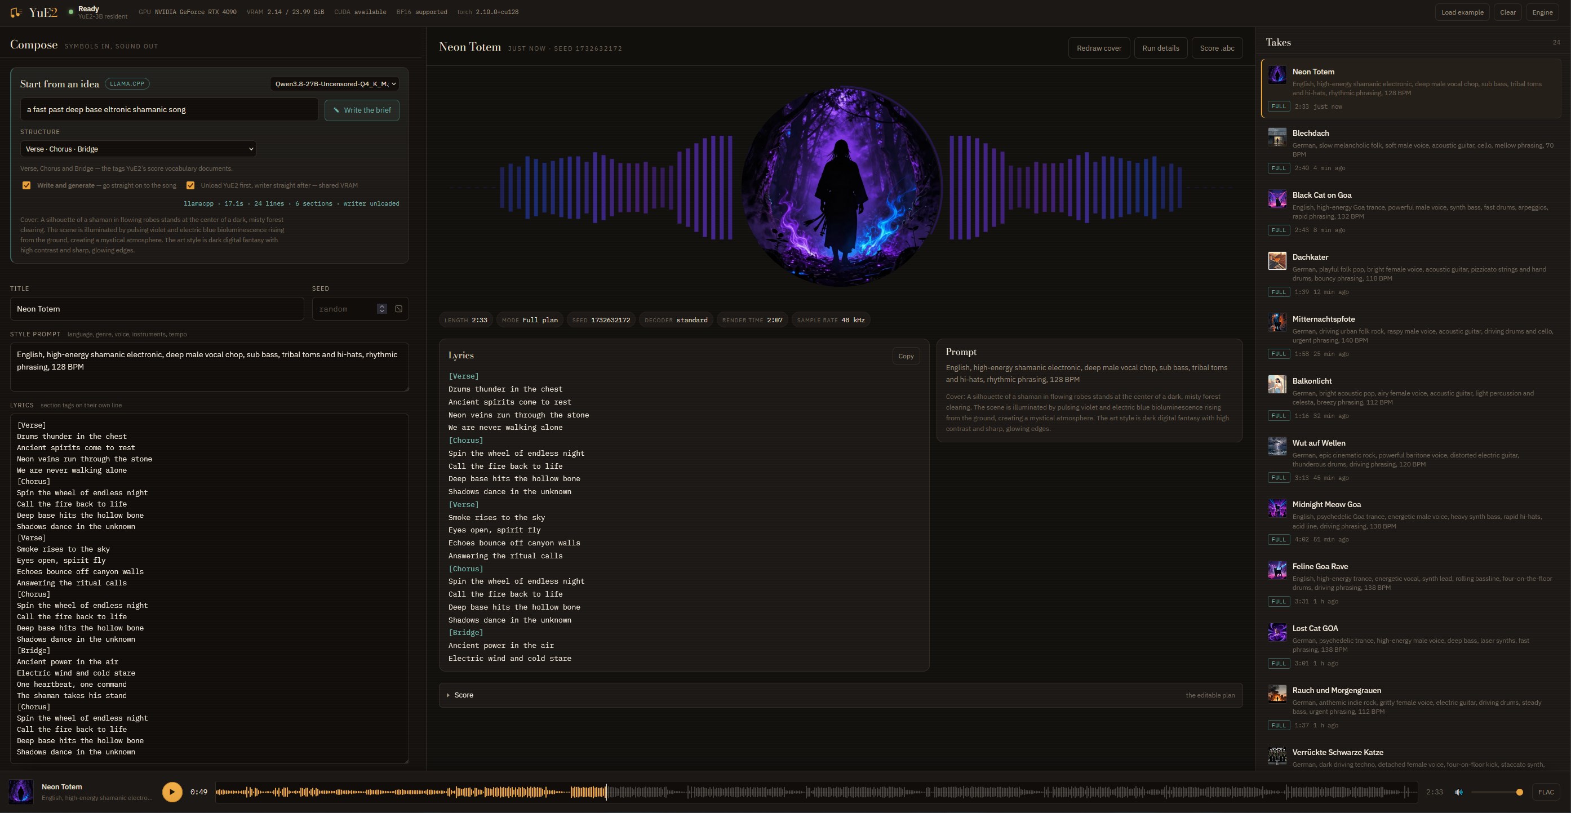This screenshot has height=813, width=1571.
Task: Expand the Score section
Action: [840, 695]
